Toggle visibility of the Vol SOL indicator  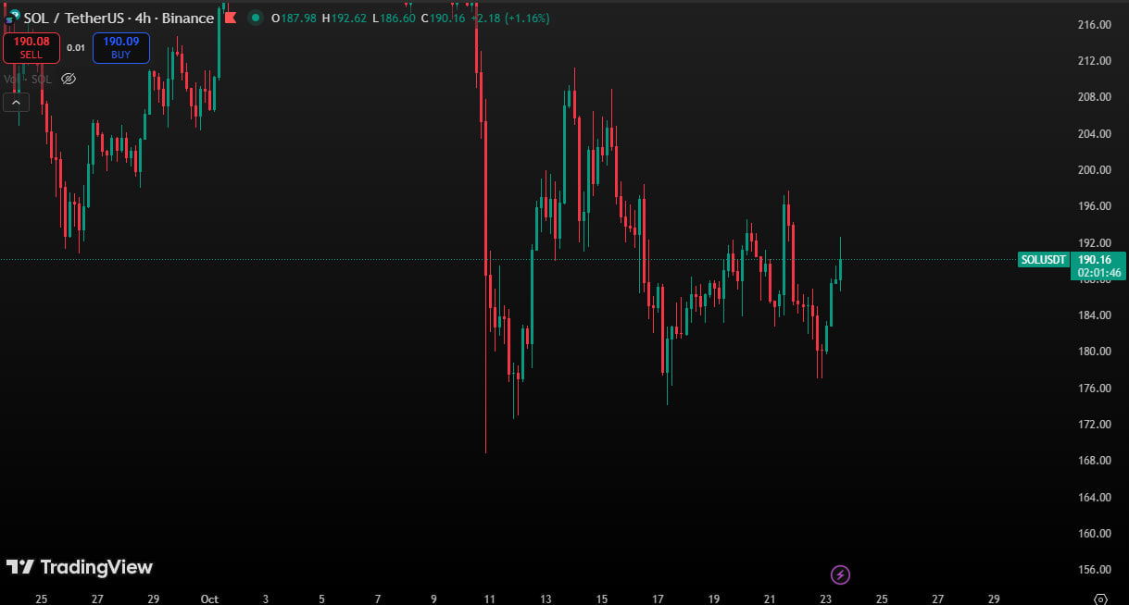[x=68, y=79]
